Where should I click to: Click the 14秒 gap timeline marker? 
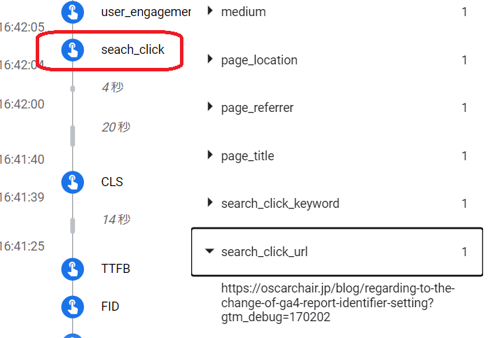tap(73, 225)
